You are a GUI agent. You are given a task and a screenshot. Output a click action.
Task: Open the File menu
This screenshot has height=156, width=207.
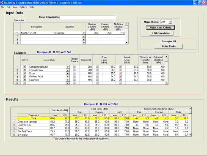pyautogui.click(x=3, y=7)
